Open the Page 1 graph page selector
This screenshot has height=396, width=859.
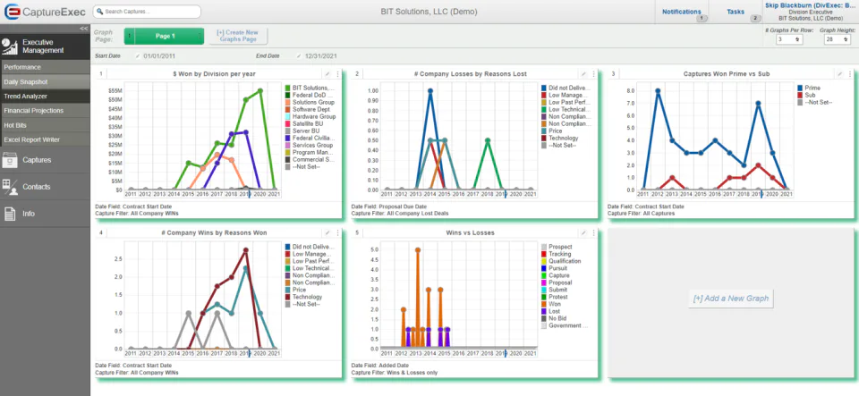tap(165, 36)
